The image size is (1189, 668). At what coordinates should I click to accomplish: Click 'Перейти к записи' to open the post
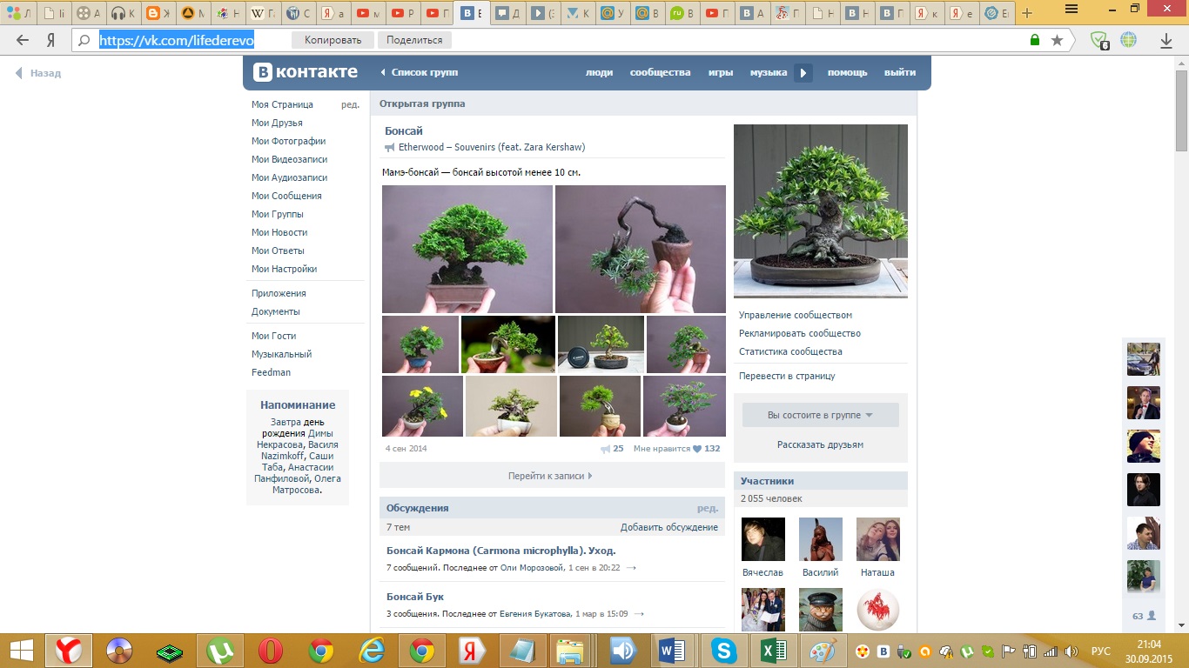click(552, 476)
